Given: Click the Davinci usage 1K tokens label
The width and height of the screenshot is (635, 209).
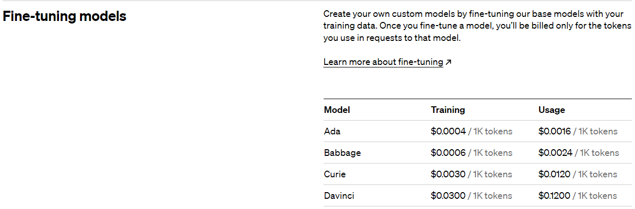Looking at the screenshot, I should point(598,196).
